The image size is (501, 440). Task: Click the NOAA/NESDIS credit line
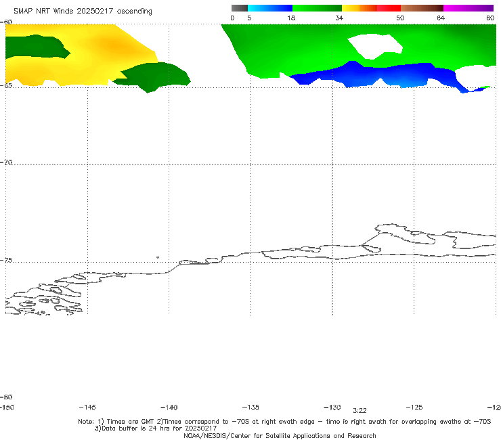tap(280, 436)
